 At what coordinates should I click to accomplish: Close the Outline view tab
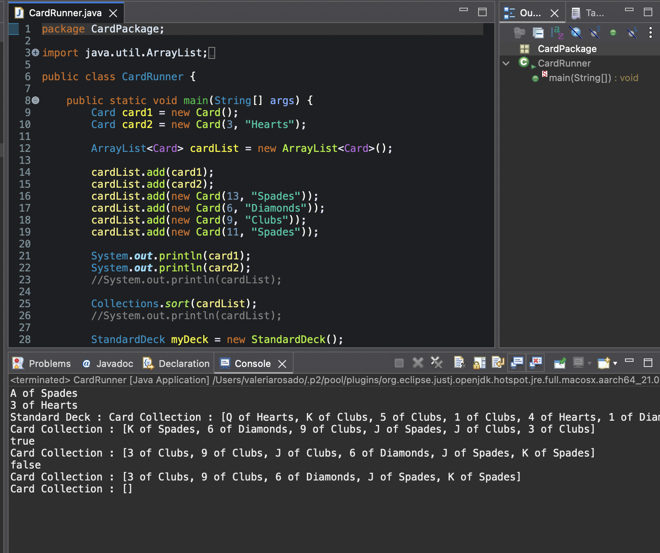(x=555, y=13)
